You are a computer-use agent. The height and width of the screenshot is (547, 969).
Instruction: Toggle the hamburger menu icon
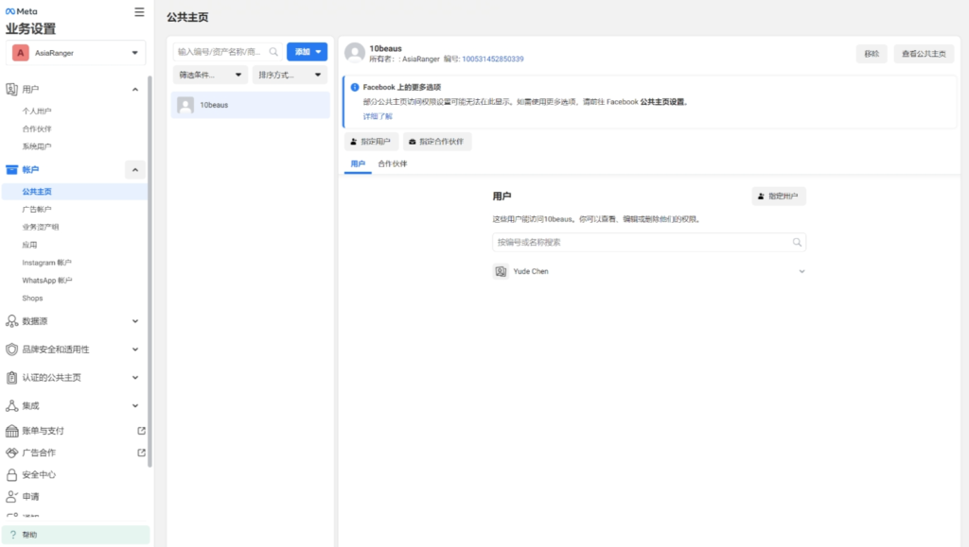[139, 11]
